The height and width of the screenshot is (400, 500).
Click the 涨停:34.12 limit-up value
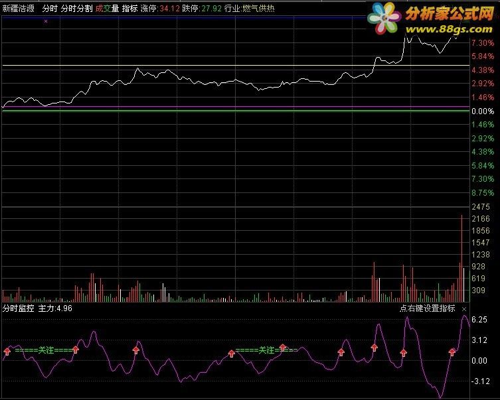[x=160, y=9]
